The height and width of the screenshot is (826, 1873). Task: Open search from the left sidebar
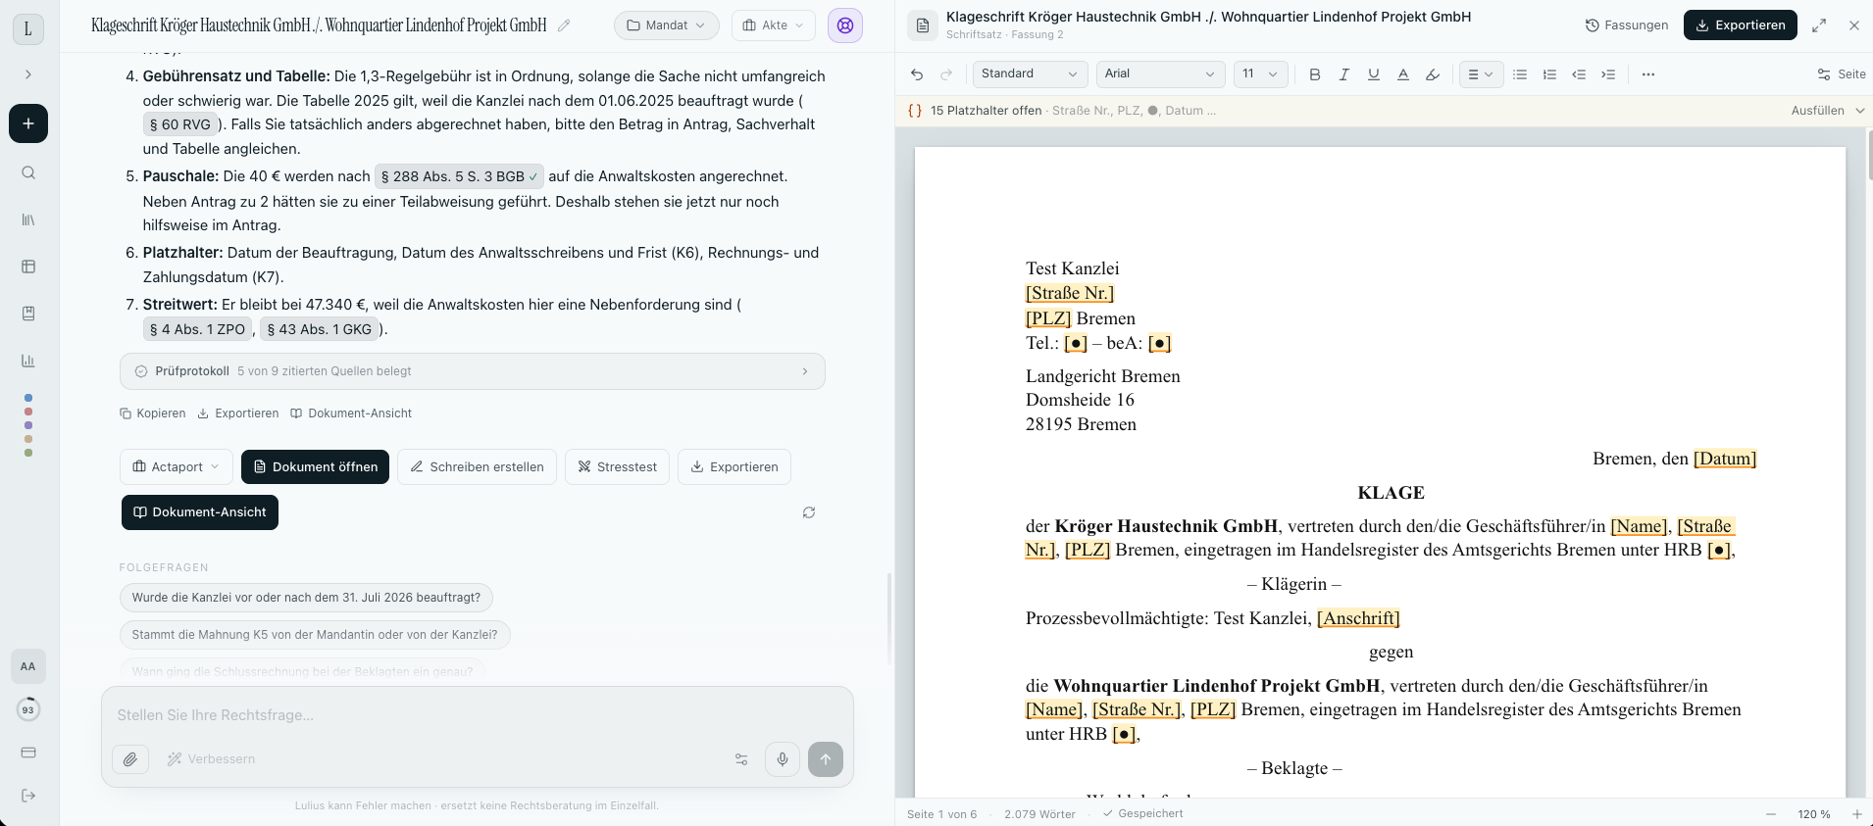[28, 173]
